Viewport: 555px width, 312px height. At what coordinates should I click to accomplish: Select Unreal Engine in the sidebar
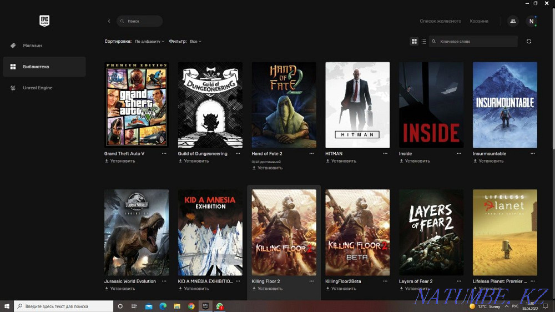click(x=37, y=88)
